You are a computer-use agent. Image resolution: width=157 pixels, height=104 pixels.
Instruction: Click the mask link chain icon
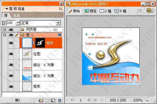(34, 43)
